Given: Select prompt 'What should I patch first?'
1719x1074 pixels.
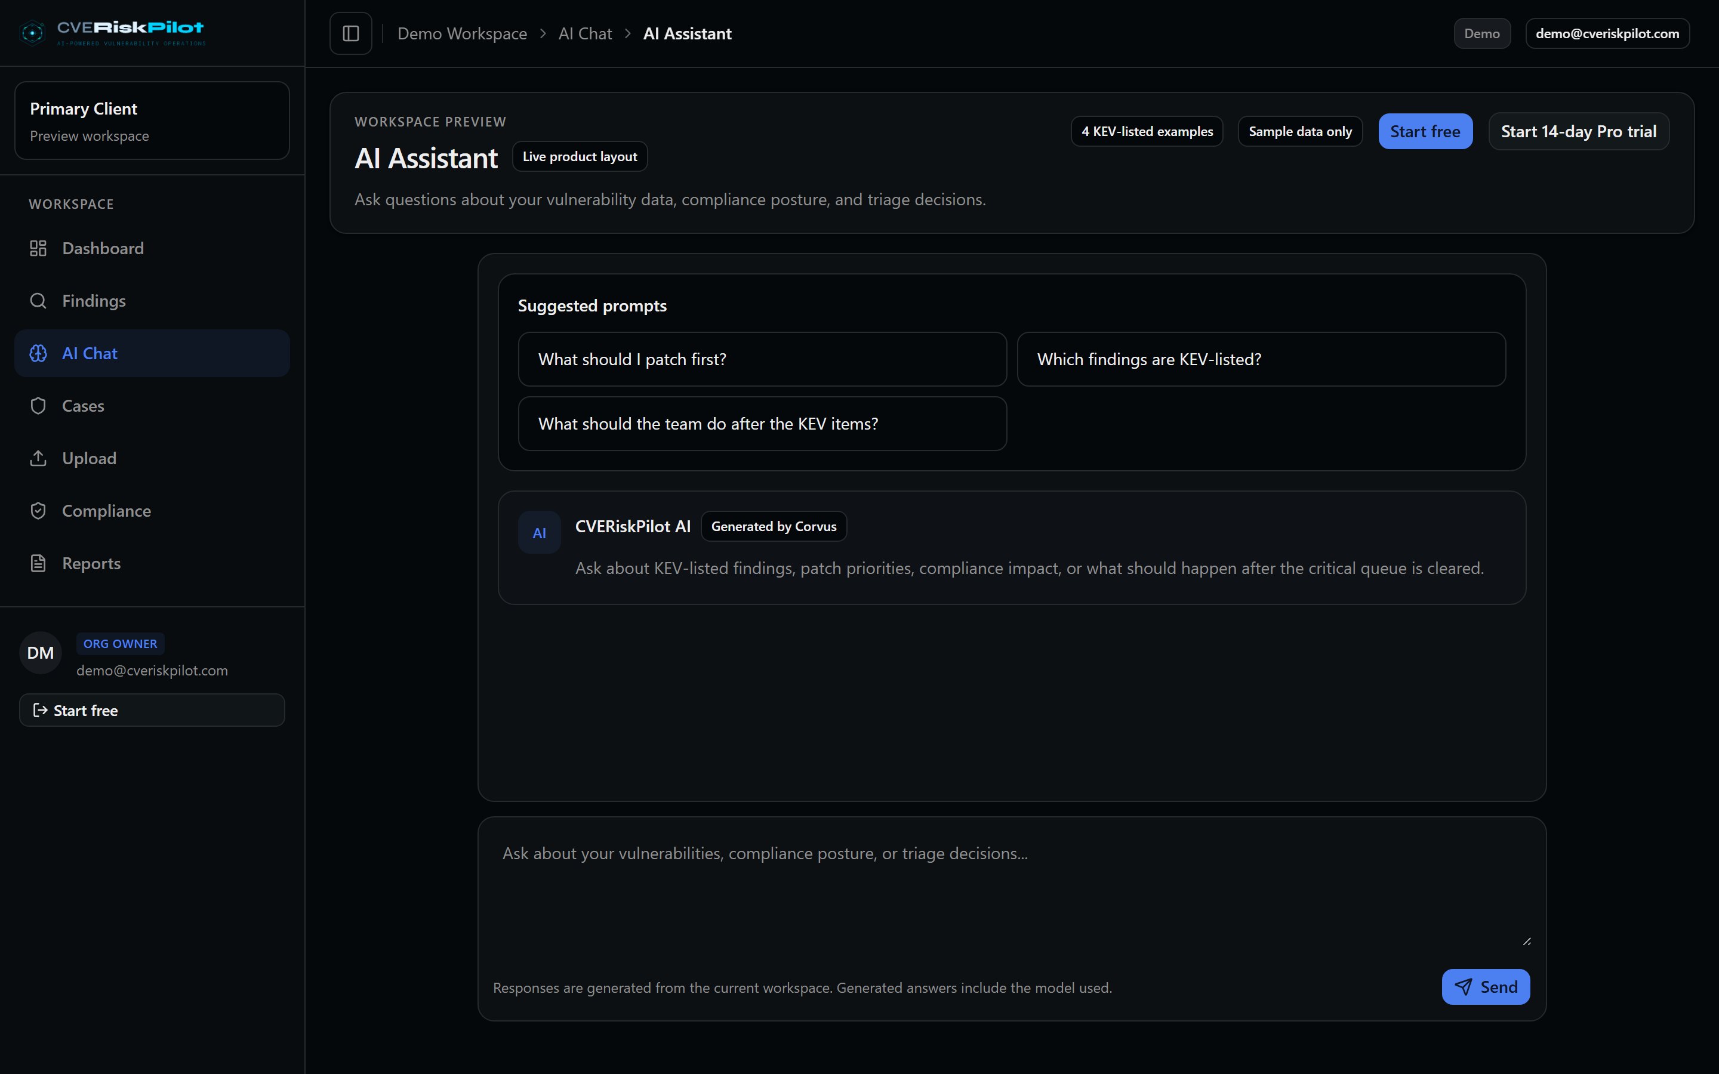Looking at the screenshot, I should [x=762, y=359].
